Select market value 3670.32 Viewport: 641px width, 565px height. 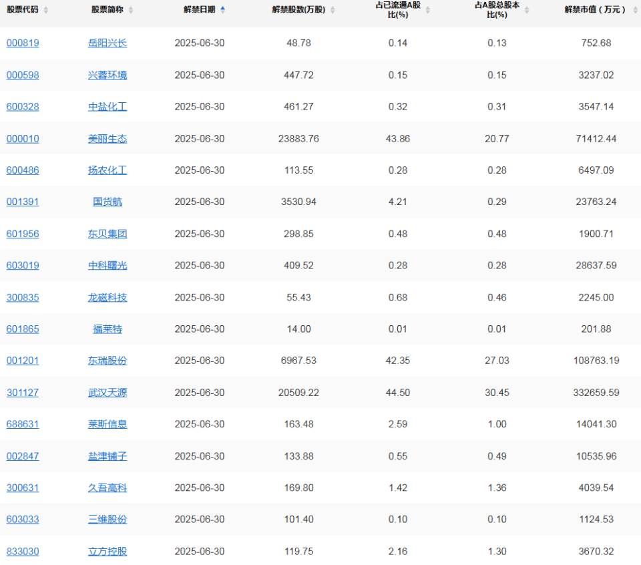pos(596,552)
